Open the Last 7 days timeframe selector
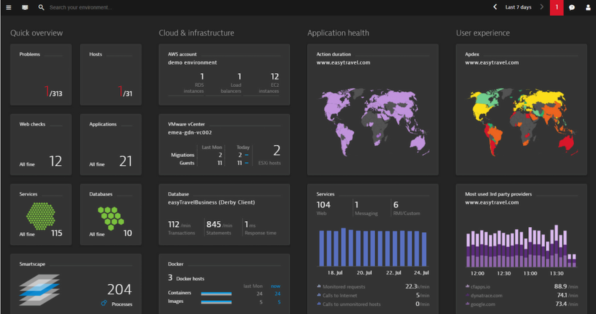Viewport: 596px width, 314px height. (x=518, y=7)
